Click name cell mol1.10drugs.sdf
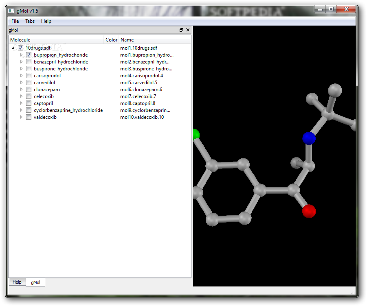The image size is (367, 306). [138, 48]
